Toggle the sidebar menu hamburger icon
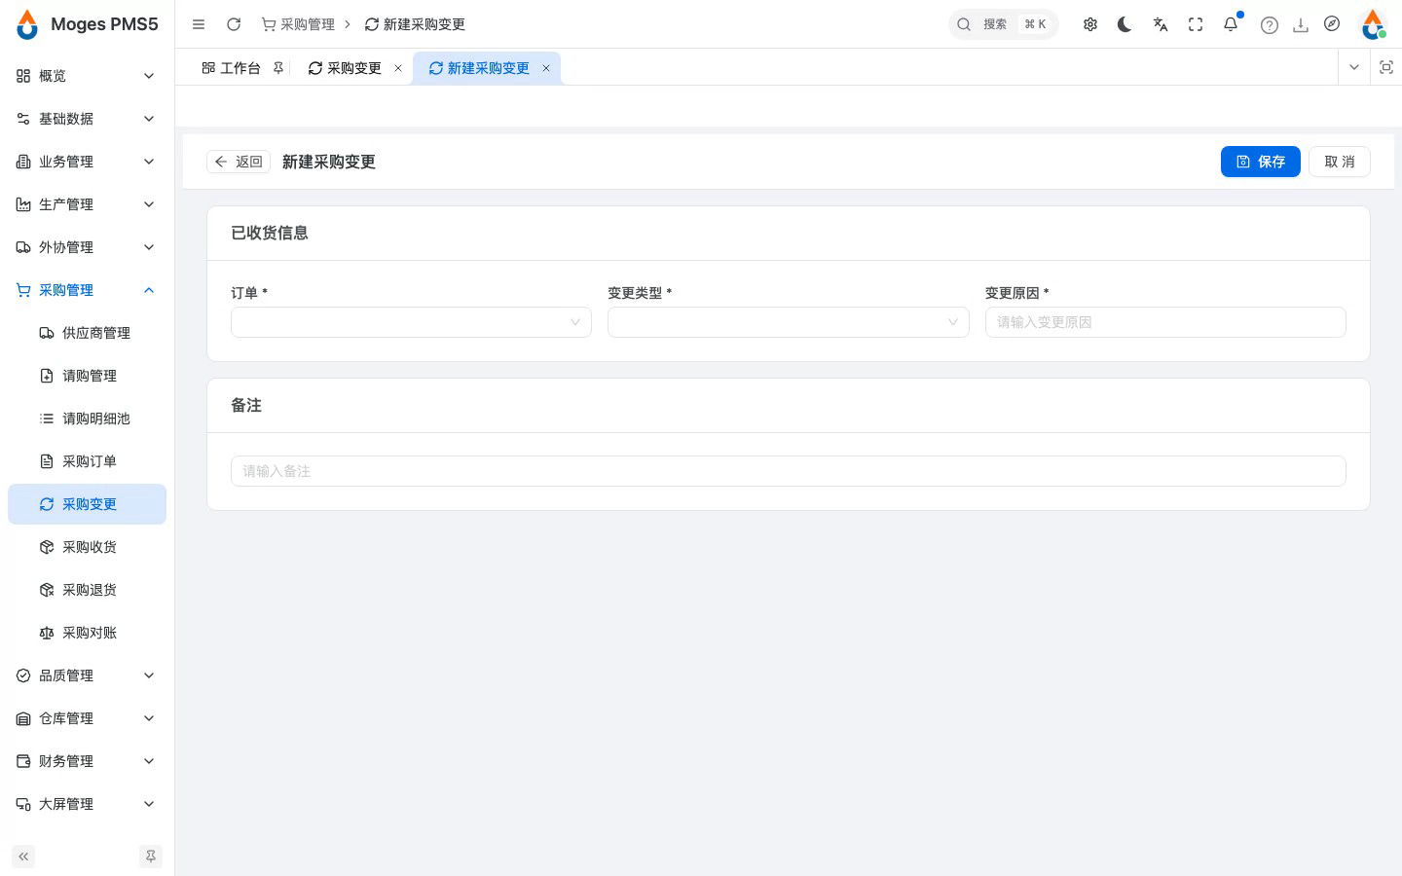The width and height of the screenshot is (1402, 876). coord(199,24)
